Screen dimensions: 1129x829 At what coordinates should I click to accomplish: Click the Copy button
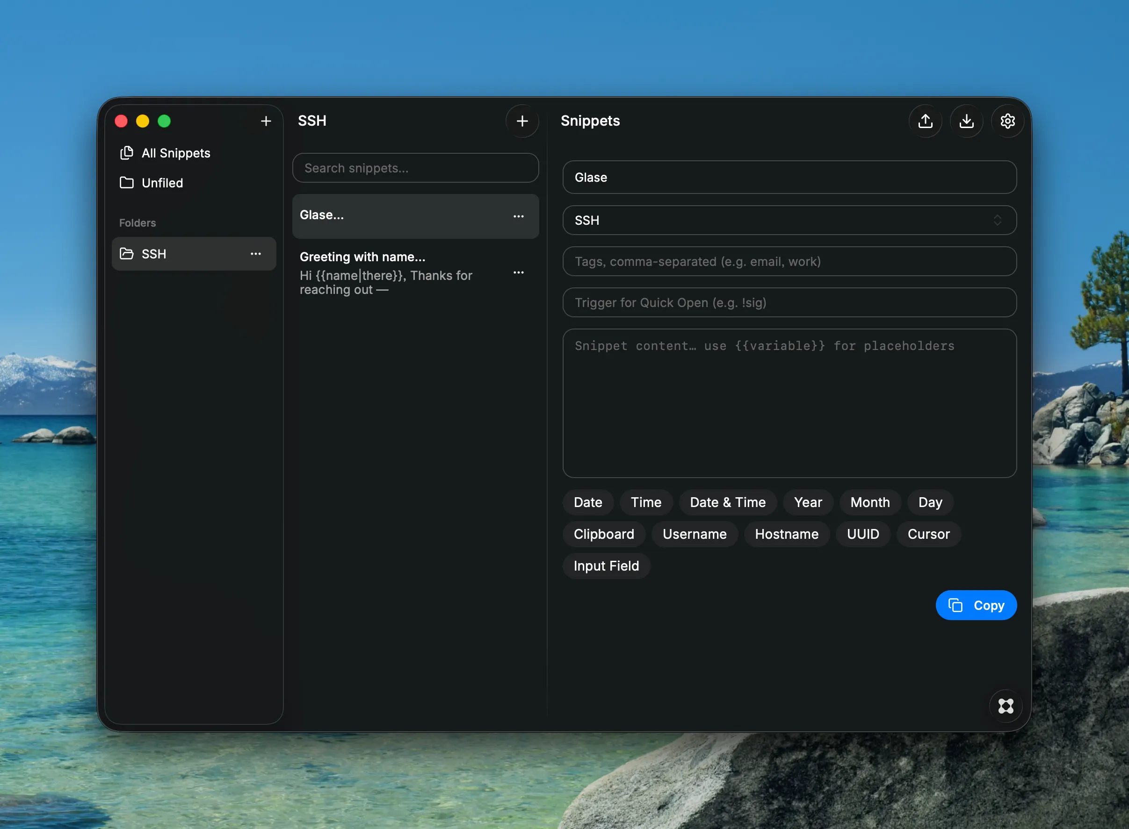click(976, 605)
